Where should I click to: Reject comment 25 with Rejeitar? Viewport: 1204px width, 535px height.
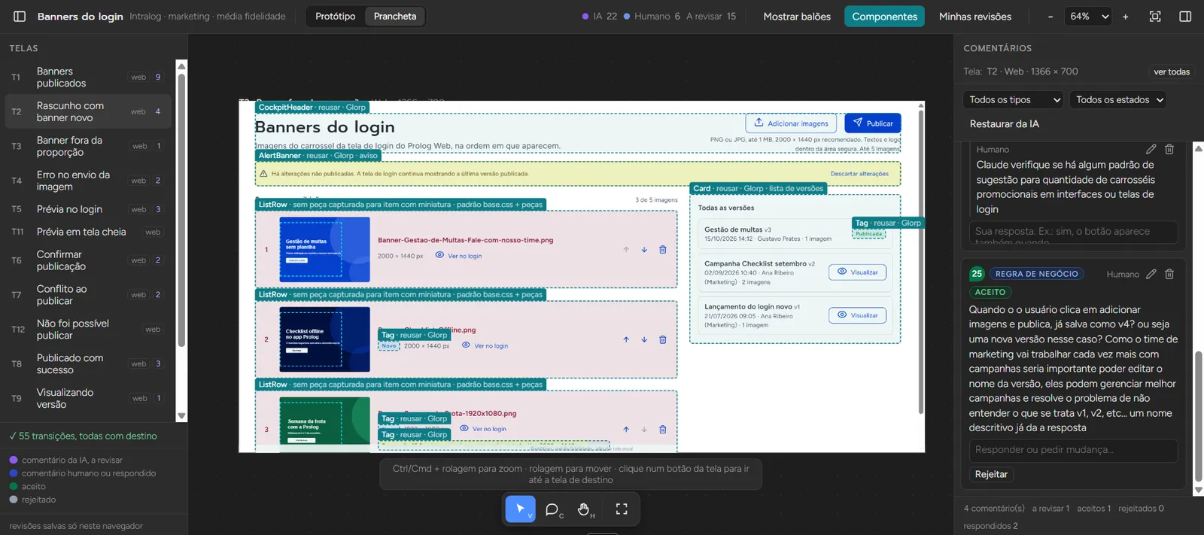pos(991,474)
